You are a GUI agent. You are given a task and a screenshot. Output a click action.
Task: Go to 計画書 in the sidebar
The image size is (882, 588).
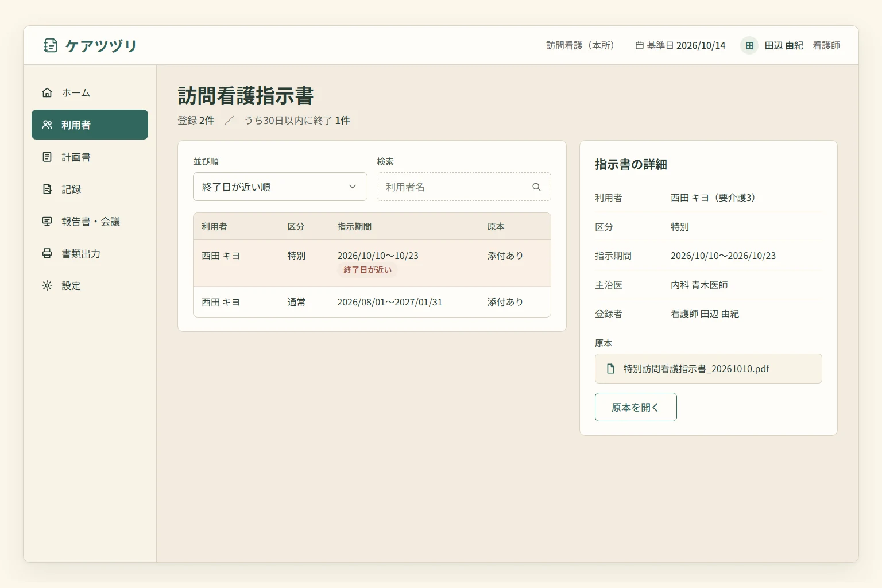pos(90,157)
